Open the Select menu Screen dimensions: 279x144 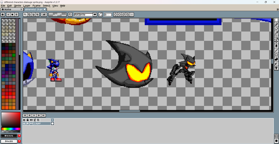click(46, 6)
